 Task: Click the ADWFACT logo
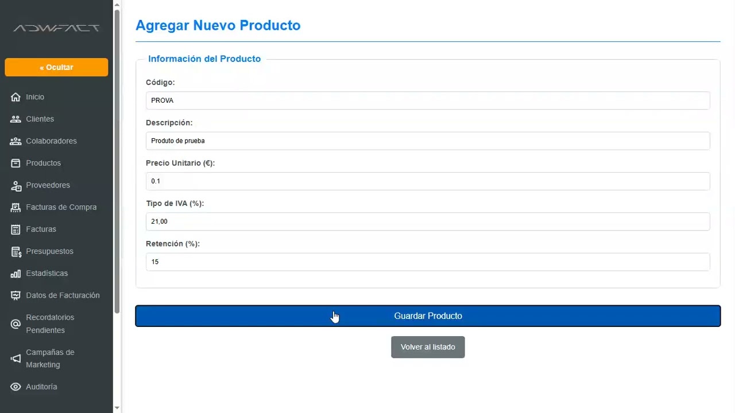click(x=56, y=28)
